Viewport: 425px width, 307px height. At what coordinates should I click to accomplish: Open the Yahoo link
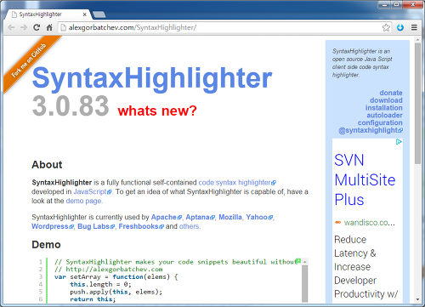[x=259, y=217]
